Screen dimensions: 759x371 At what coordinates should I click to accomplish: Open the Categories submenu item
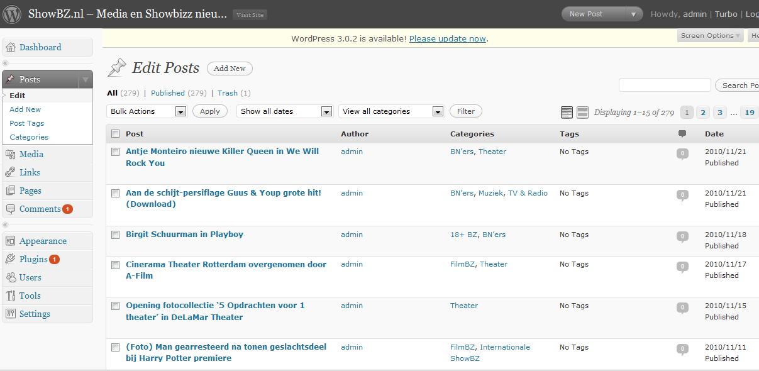(x=29, y=137)
